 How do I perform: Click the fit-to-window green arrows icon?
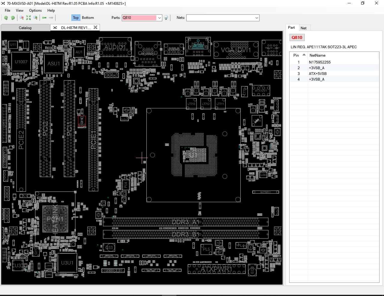tap(28, 18)
